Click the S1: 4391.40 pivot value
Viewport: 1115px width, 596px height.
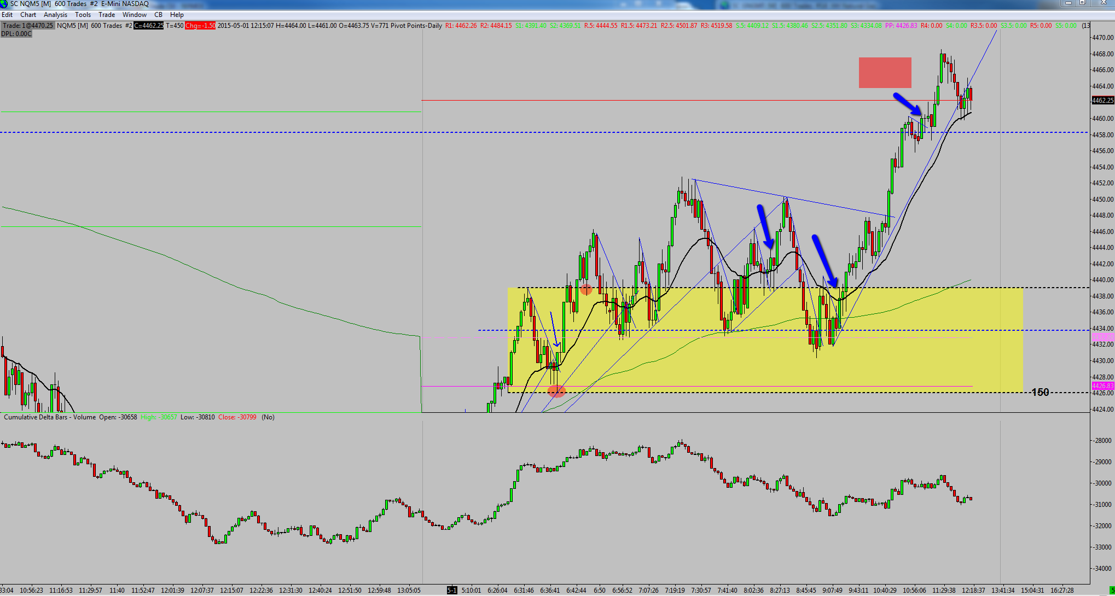tap(531, 26)
